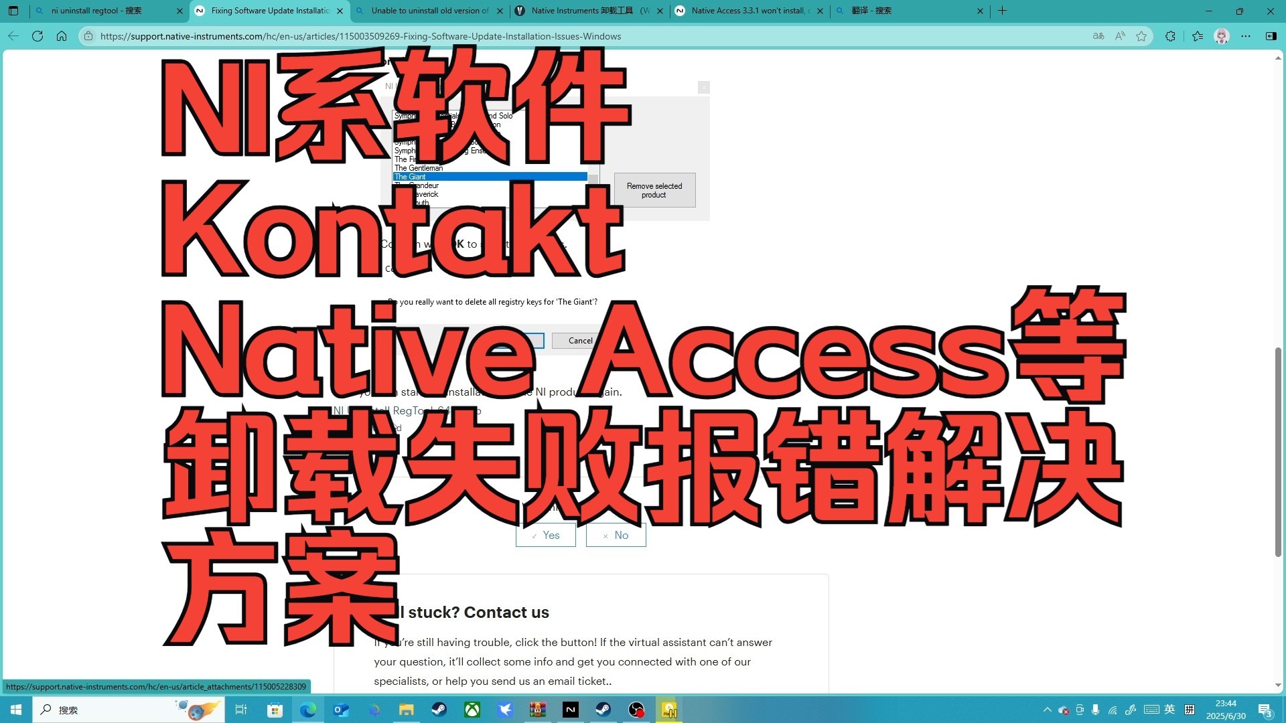Select the highlighted 'The Giant' list row
This screenshot has width=1286, height=723.
click(x=490, y=177)
